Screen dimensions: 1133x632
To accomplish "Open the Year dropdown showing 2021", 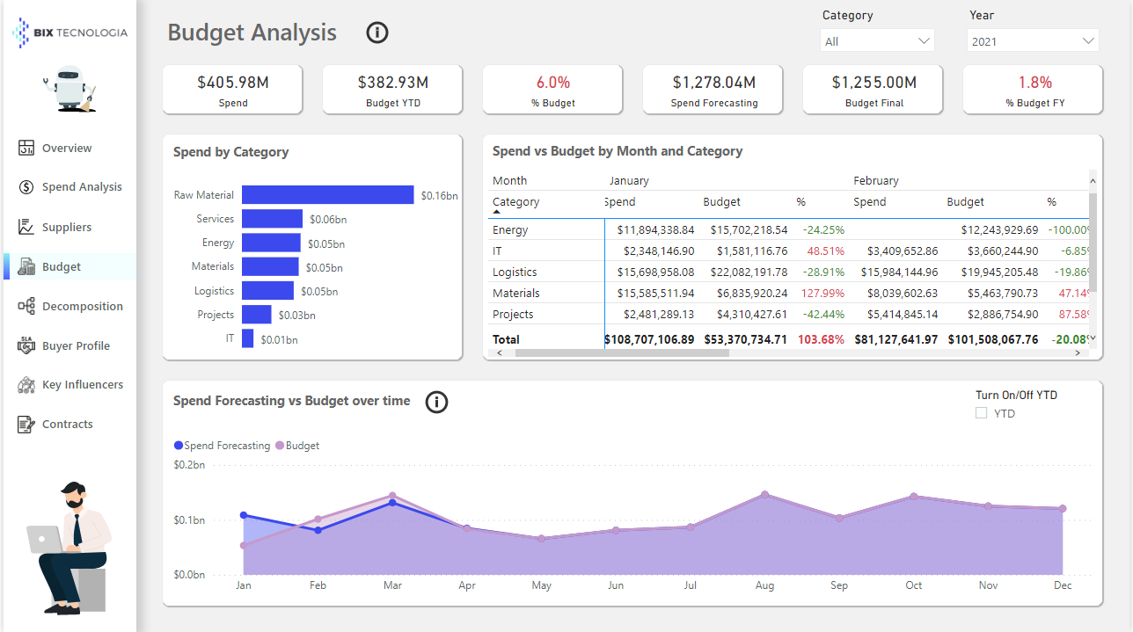I will (x=1032, y=40).
